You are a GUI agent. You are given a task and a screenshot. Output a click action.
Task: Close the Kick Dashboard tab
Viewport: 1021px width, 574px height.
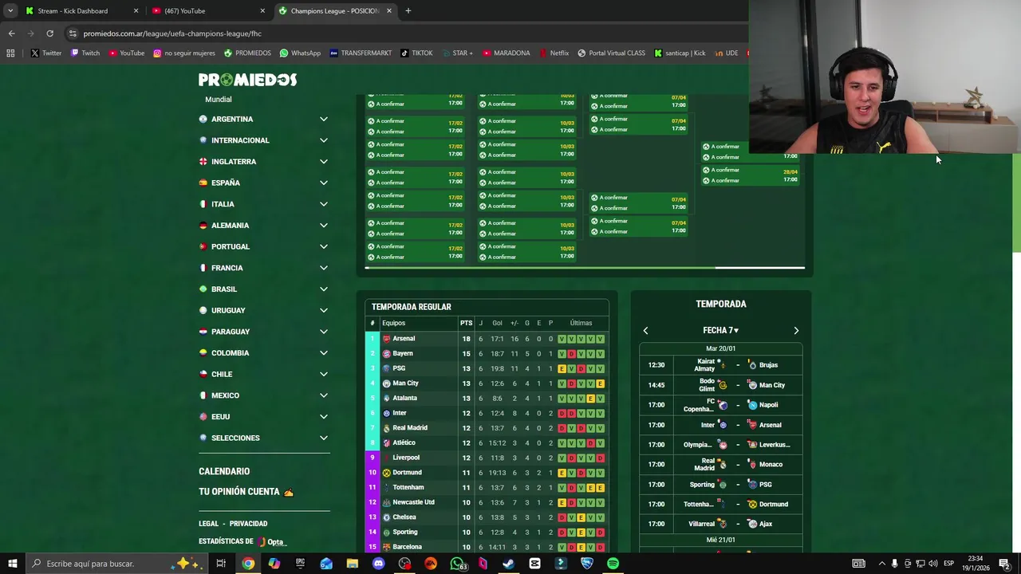click(x=136, y=10)
